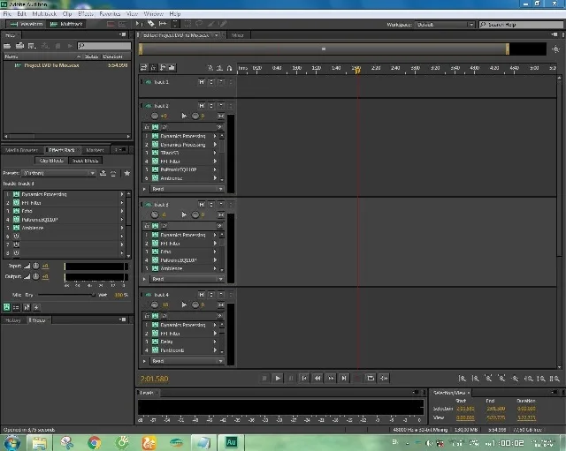Click the Zoom Out Full icon
The width and height of the screenshot is (566, 451).
pyautogui.click(x=515, y=379)
